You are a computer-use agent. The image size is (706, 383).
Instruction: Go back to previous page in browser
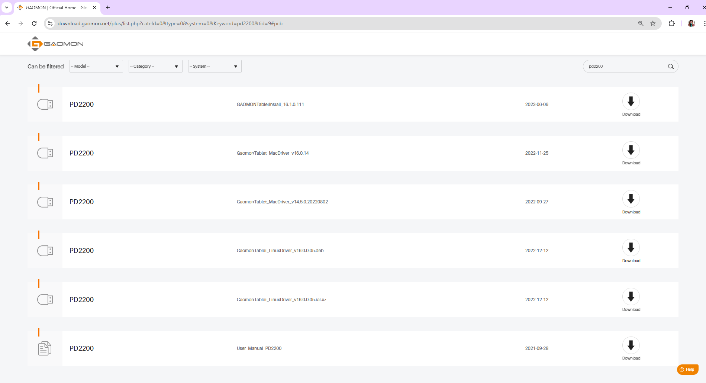7,23
